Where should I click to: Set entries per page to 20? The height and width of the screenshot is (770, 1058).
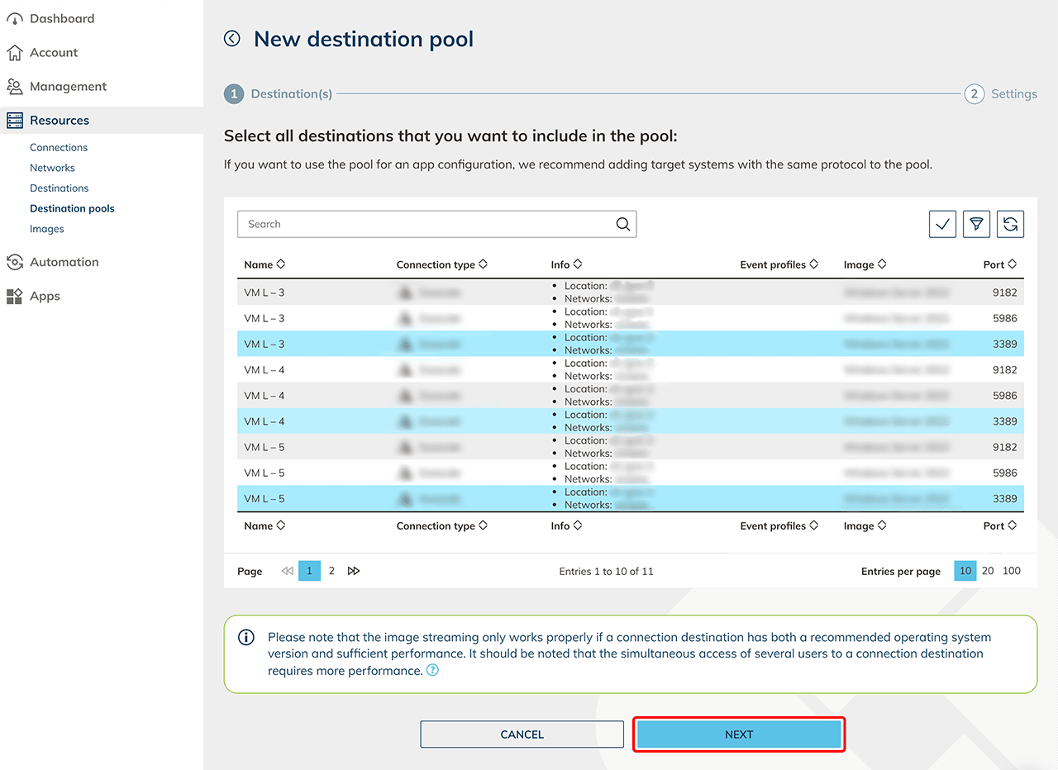tap(988, 571)
